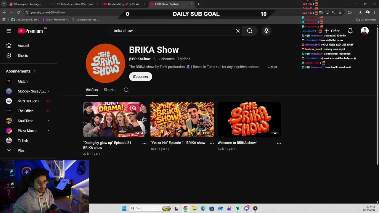Open Windows Start menu
The image size is (379, 213).
[124, 208]
